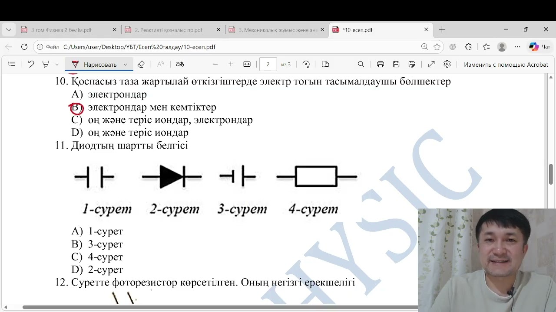This screenshot has height=312, width=556.
Task: Click 'C) оң және теріс иондар, электрондар'
Action: [x=162, y=120]
